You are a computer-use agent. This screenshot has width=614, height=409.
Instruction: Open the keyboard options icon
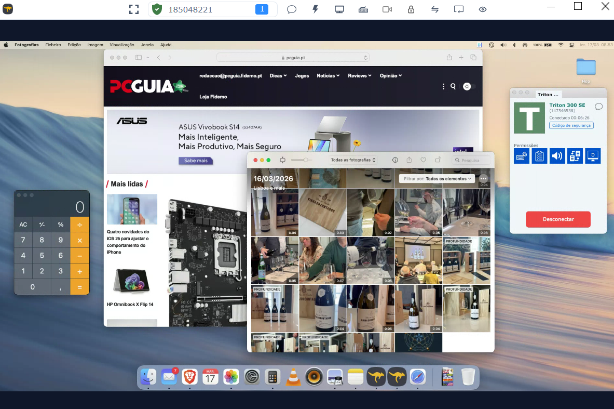(x=363, y=9)
